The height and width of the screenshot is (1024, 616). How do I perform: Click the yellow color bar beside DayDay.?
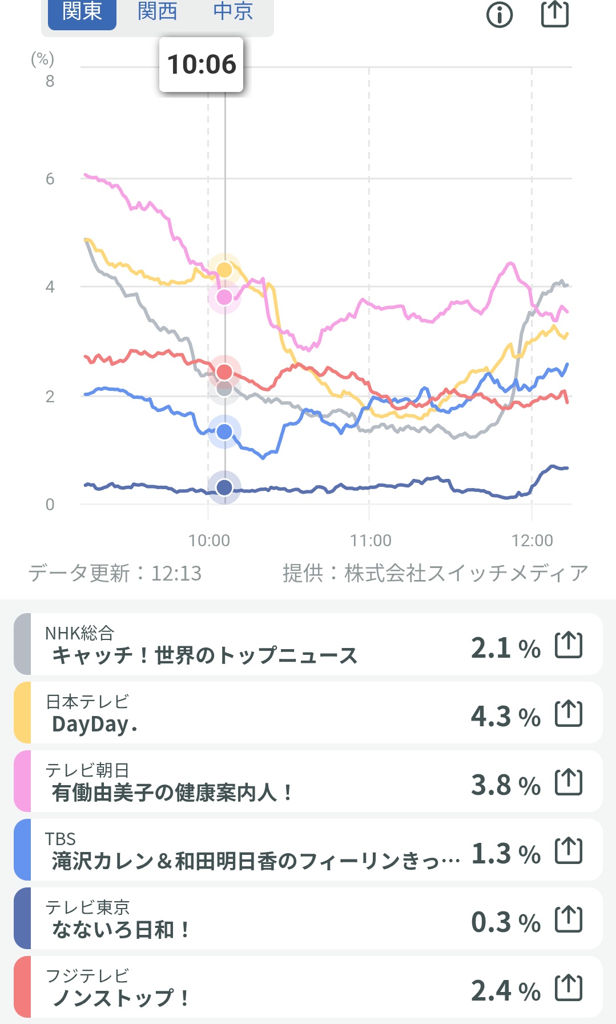point(22,713)
